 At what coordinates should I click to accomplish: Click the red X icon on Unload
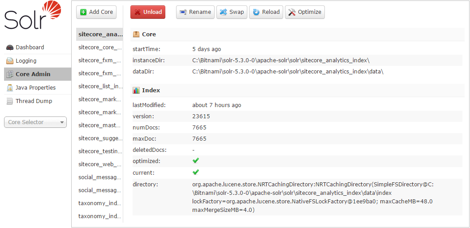[x=138, y=12]
